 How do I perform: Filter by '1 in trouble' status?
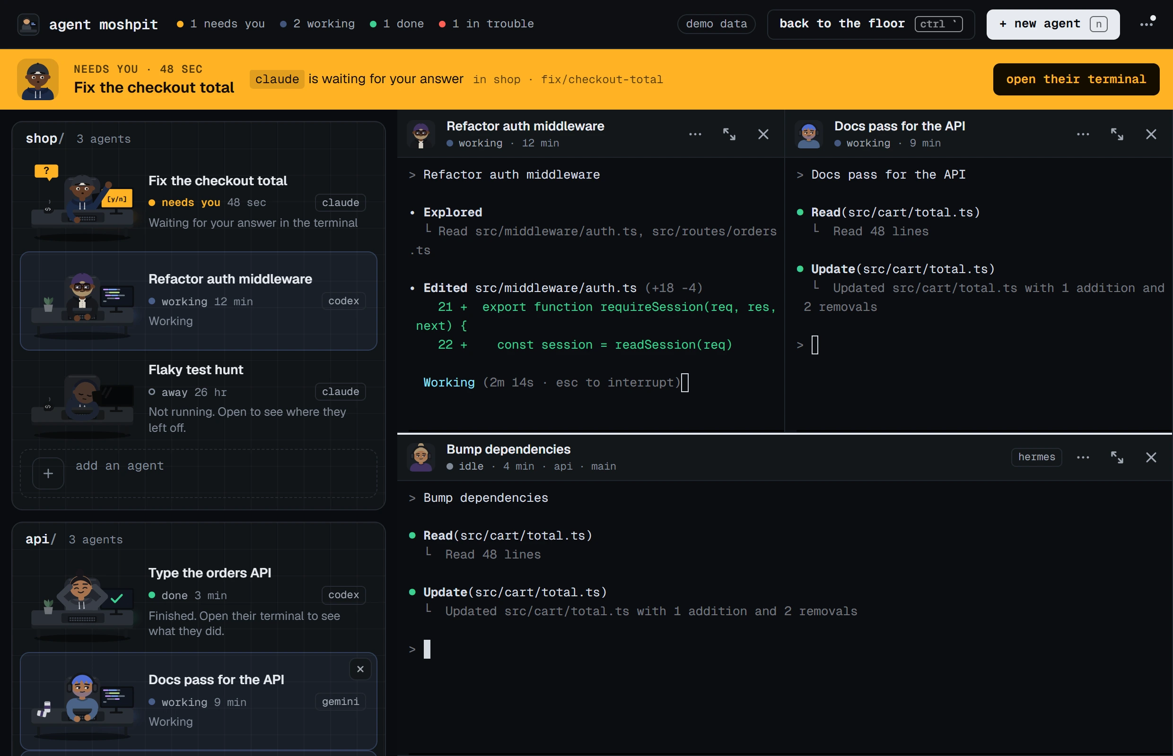487,24
